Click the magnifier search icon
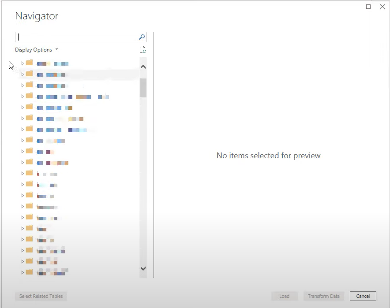390x308 pixels. coord(142,37)
